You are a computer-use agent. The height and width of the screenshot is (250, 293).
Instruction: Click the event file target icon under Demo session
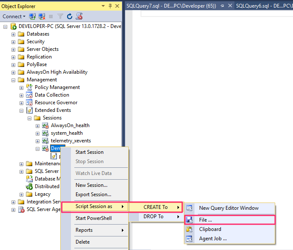[54, 156]
